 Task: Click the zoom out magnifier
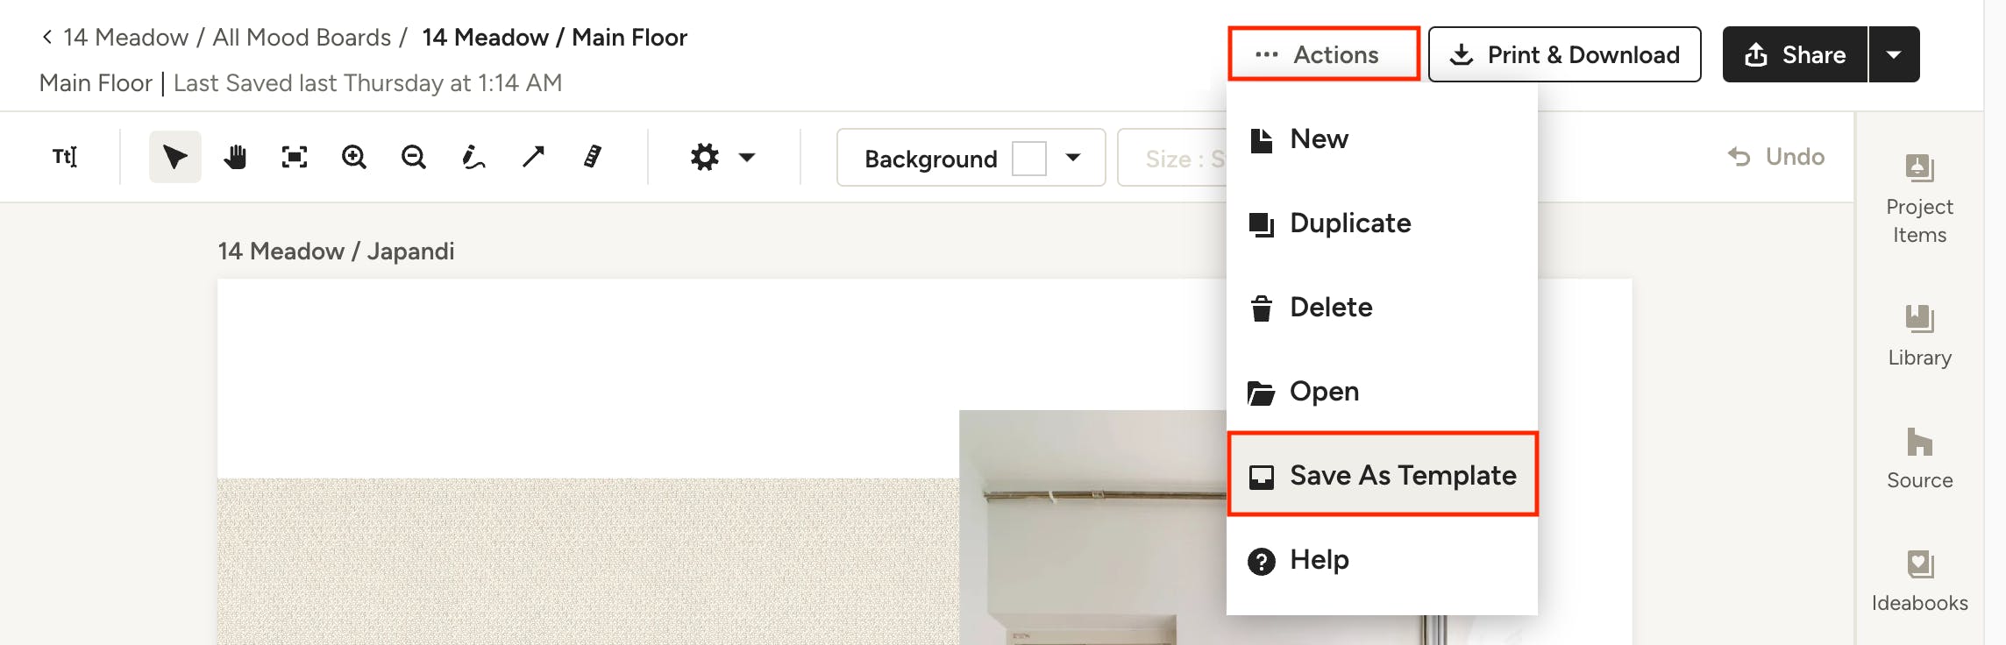pyautogui.click(x=414, y=157)
